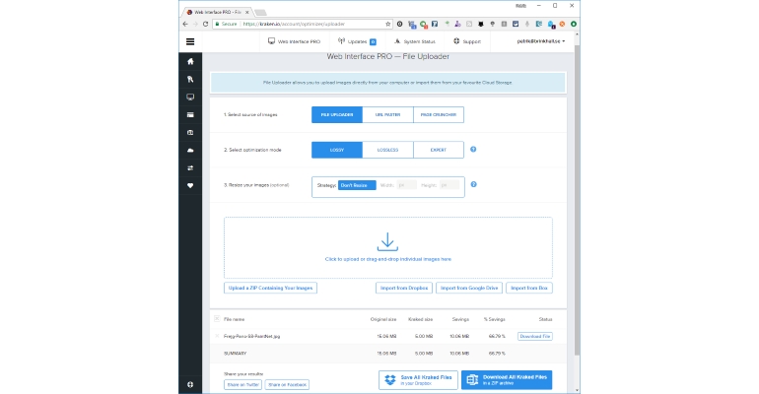Click the resize images help icon

pyautogui.click(x=473, y=184)
